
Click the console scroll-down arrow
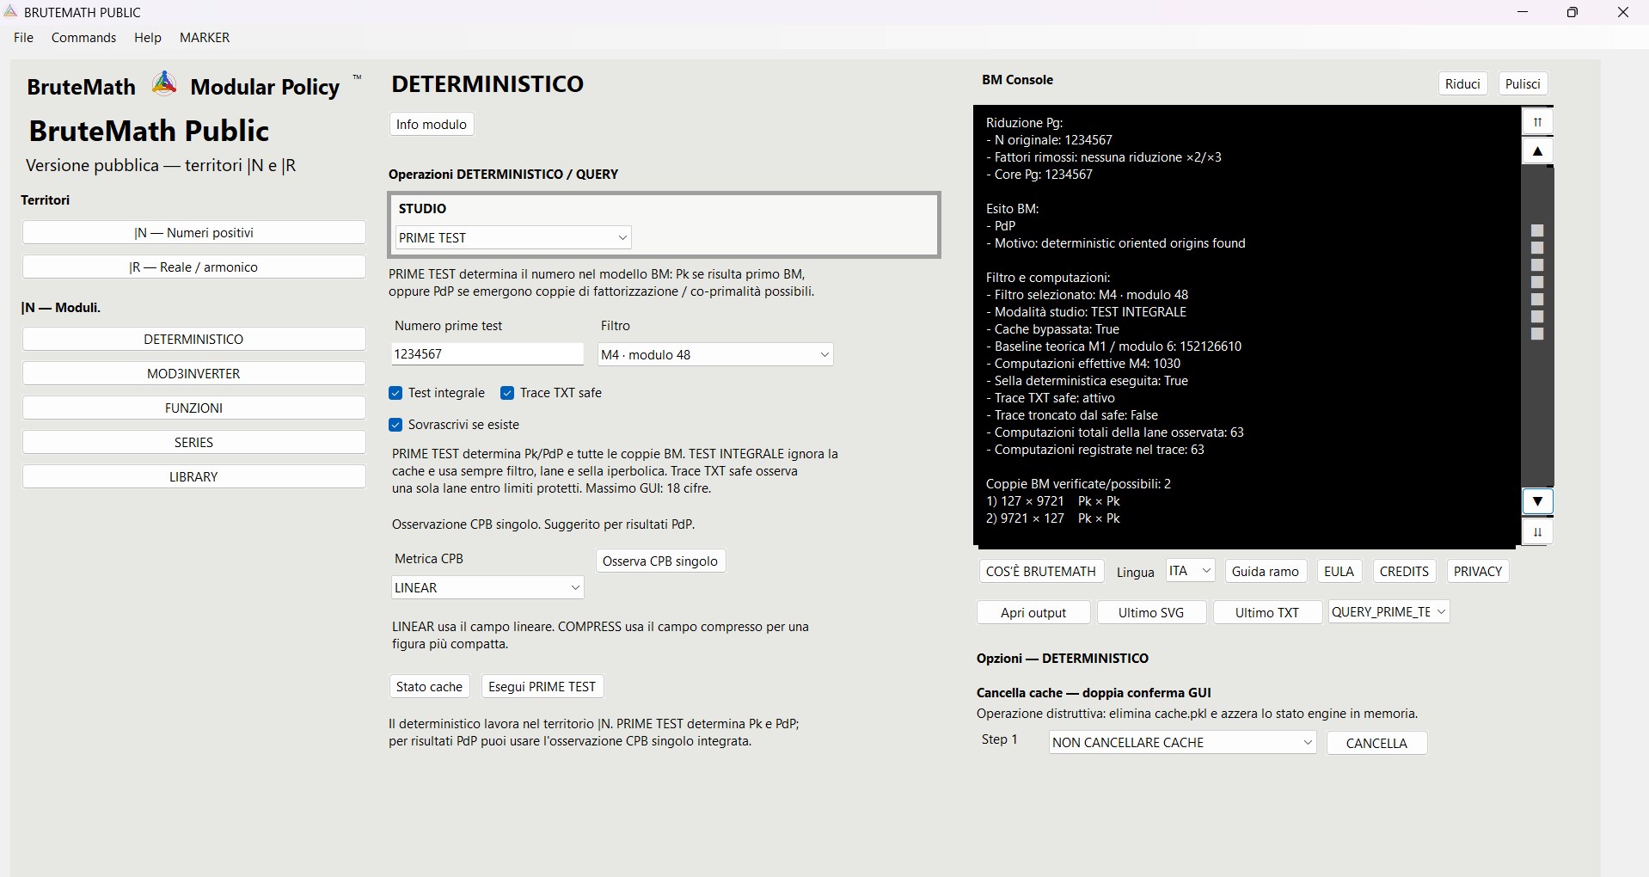[1537, 501]
